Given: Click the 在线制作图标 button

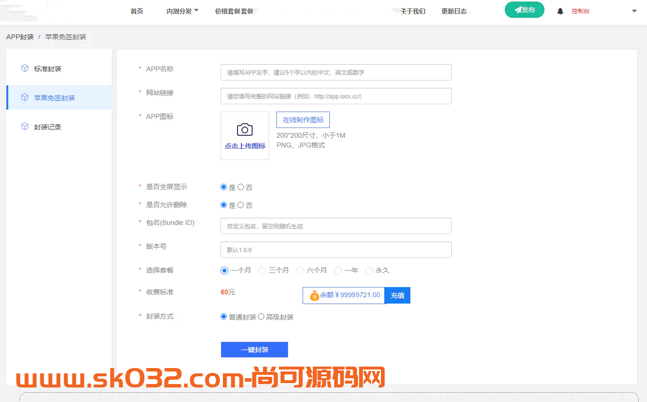Looking at the screenshot, I should coord(303,120).
